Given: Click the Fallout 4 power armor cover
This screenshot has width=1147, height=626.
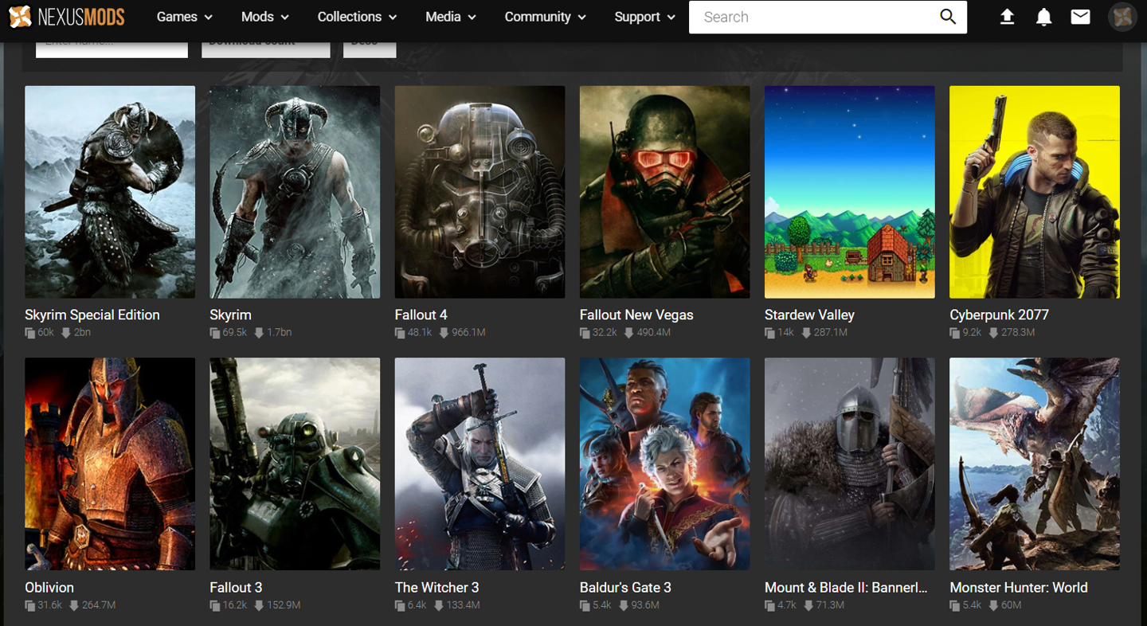Looking at the screenshot, I should tap(480, 192).
